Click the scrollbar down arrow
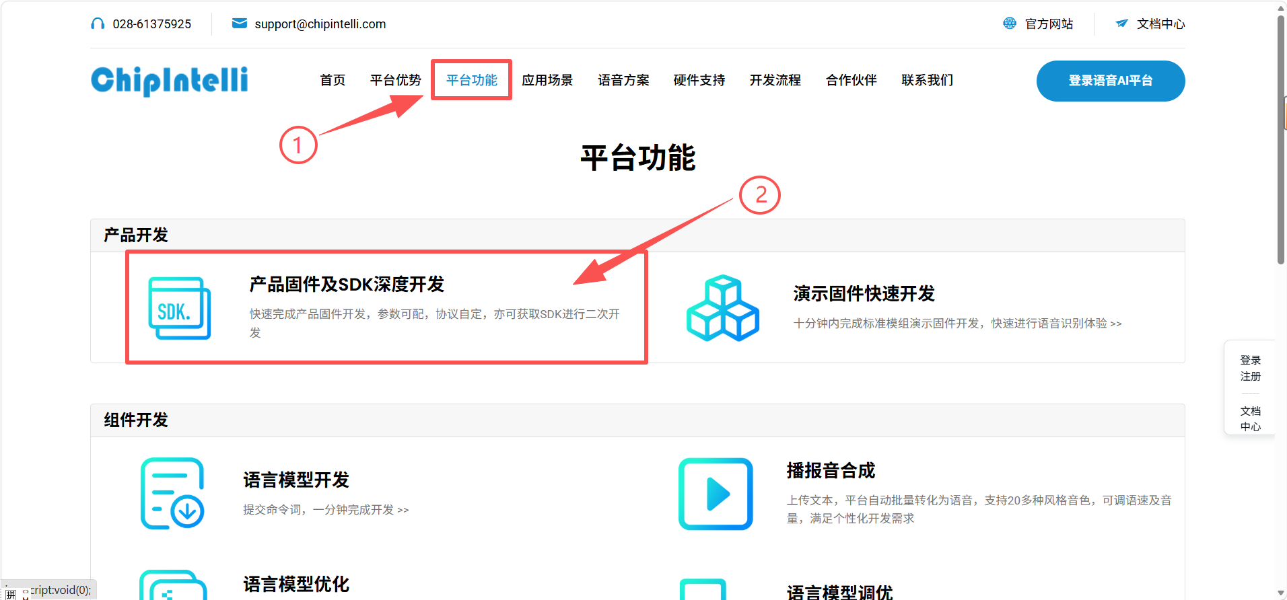This screenshot has width=1287, height=600. (1281, 593)
